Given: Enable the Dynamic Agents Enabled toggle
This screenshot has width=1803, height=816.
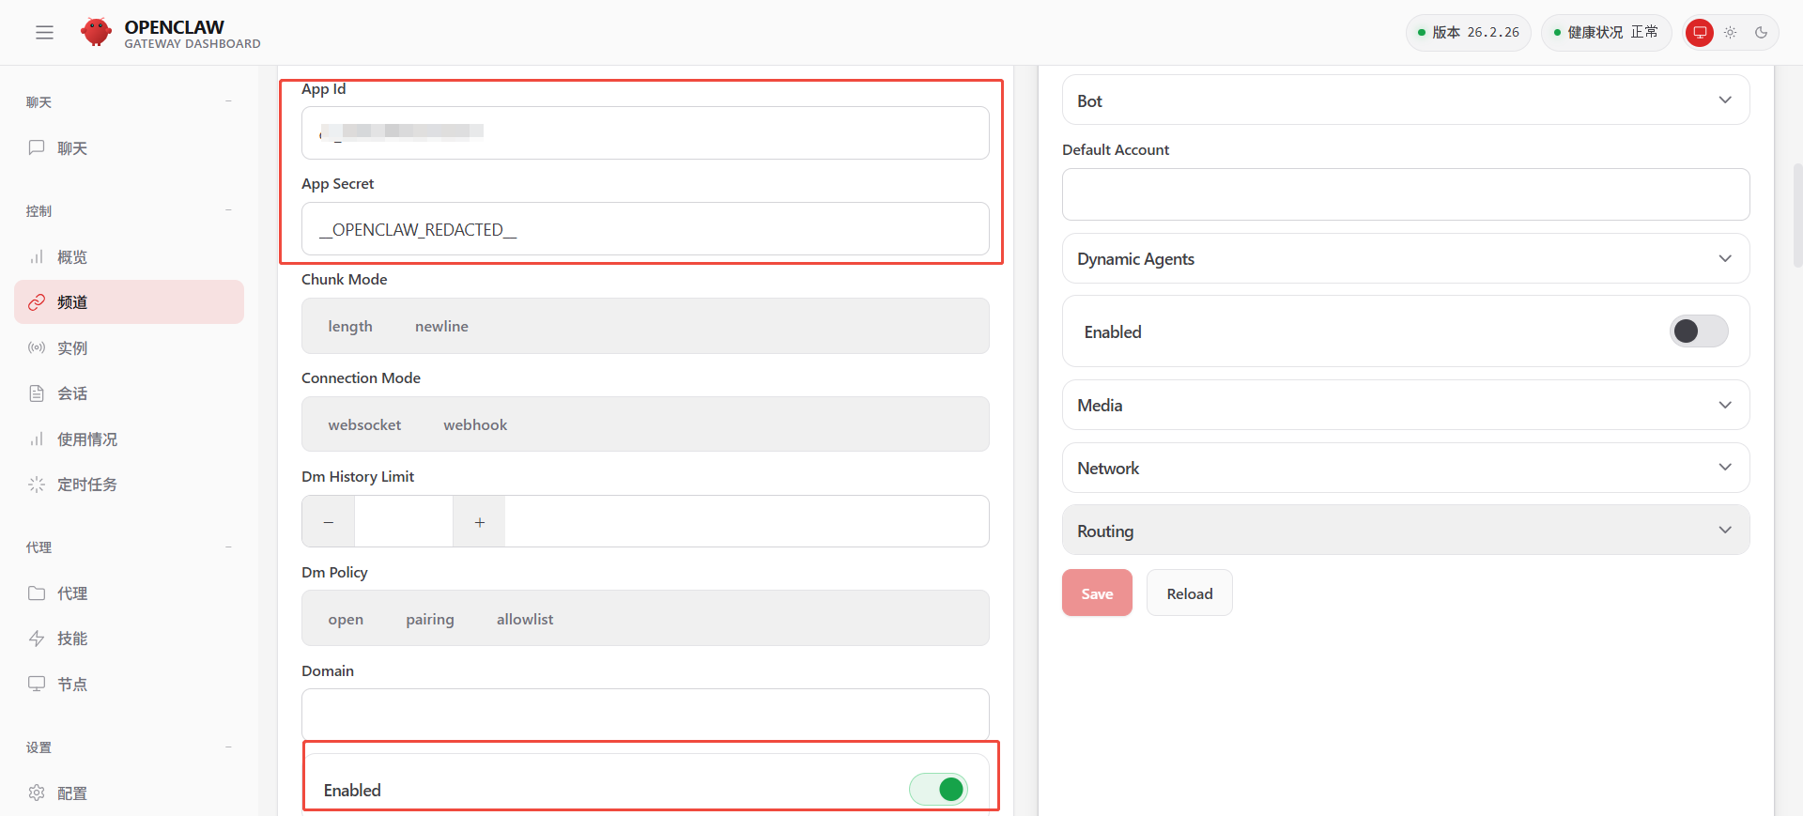Looking at the screenshot, I should click(1698, 331).
